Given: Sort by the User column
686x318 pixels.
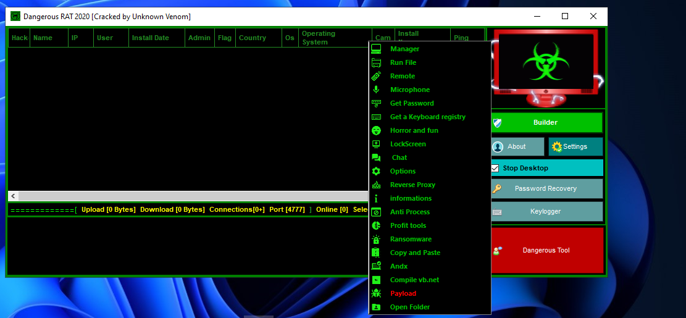Looking at the screenshot, I should pyautogui.click(x=111, y=38).
